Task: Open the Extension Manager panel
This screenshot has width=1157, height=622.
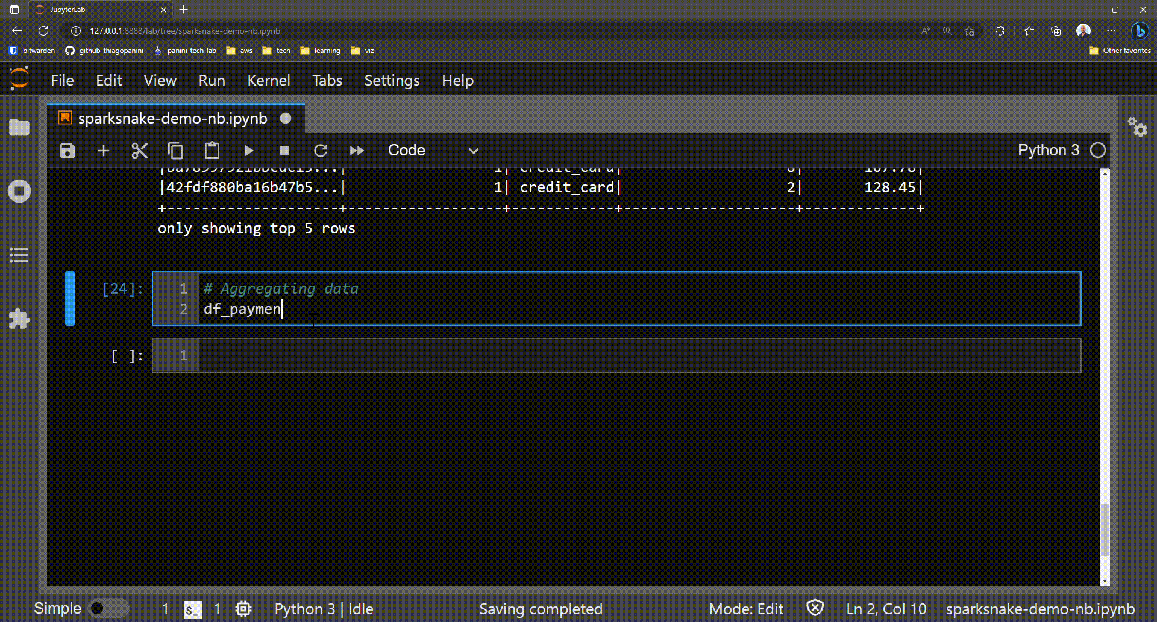Action: [19, 319]
